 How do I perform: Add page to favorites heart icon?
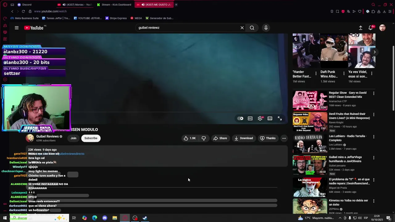[360, 11]
